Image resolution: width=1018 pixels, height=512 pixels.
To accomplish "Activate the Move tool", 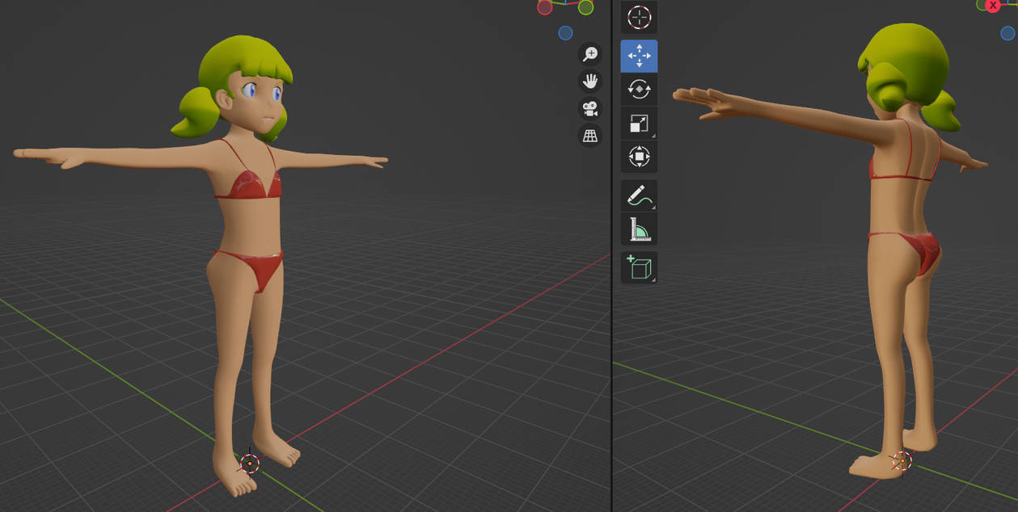I will coord(639,56).
